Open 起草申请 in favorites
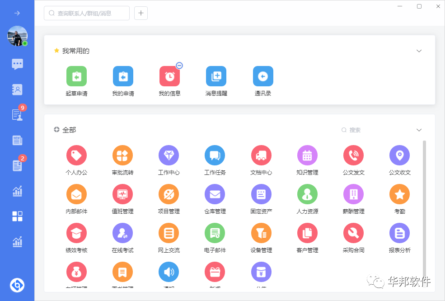The height and width of the screenshot is (301, 445). 76,76
